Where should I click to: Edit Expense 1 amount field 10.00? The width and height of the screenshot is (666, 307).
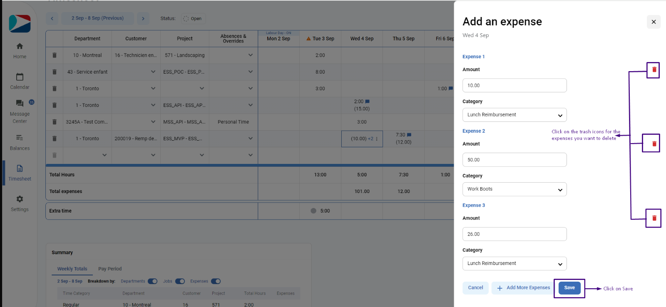pos(514,85)
